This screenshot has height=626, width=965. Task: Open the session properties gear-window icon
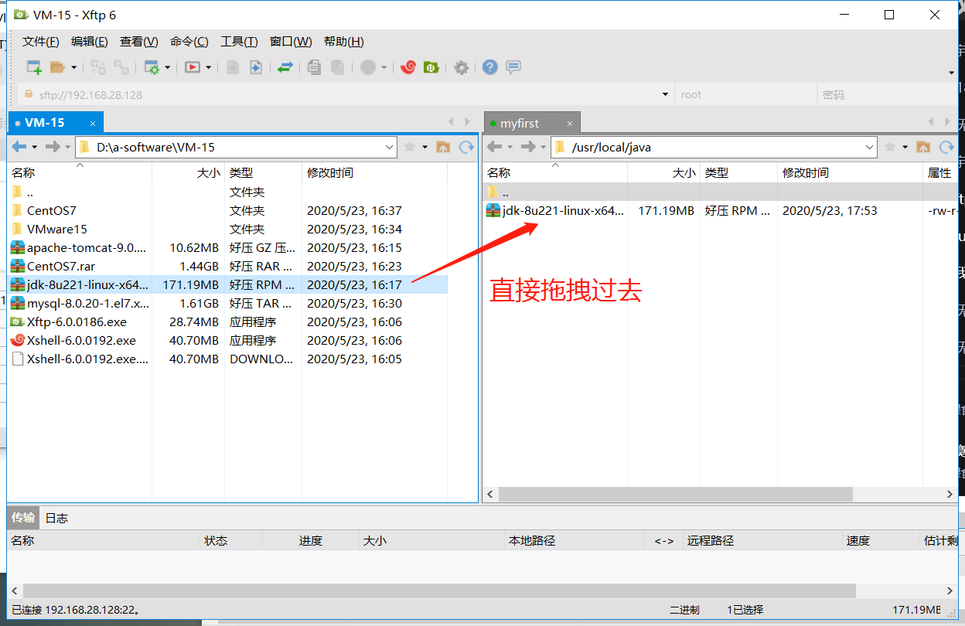pyautogui.click(x=152, y=67)
